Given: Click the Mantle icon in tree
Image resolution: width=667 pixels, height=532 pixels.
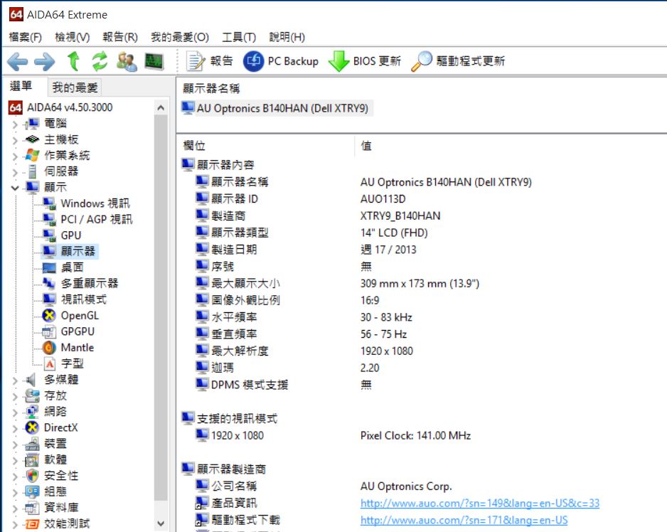Looking at the screenshot, I should [49, 348].
